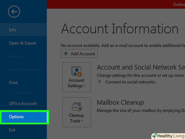Go back using the circled arrow
The width and height of the screenshot is (185, 139).
14,12
